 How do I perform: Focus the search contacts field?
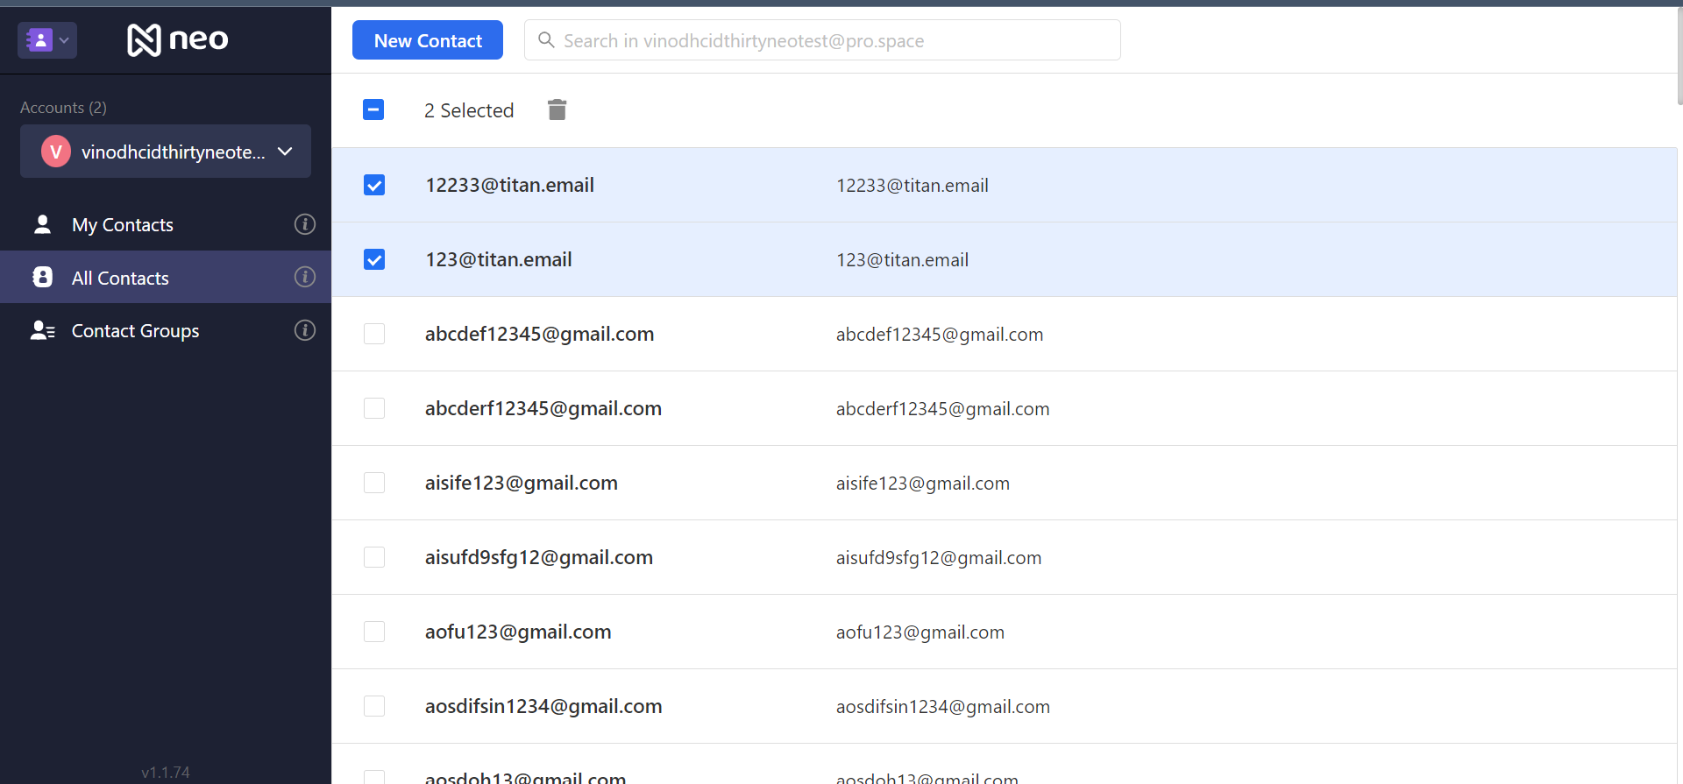pyautogui.click(x=822, y=40)
